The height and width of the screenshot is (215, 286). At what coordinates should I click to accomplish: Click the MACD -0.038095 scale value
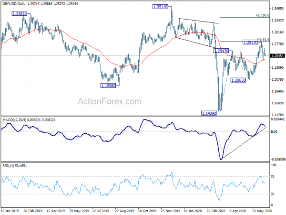[x=278, y=160]
